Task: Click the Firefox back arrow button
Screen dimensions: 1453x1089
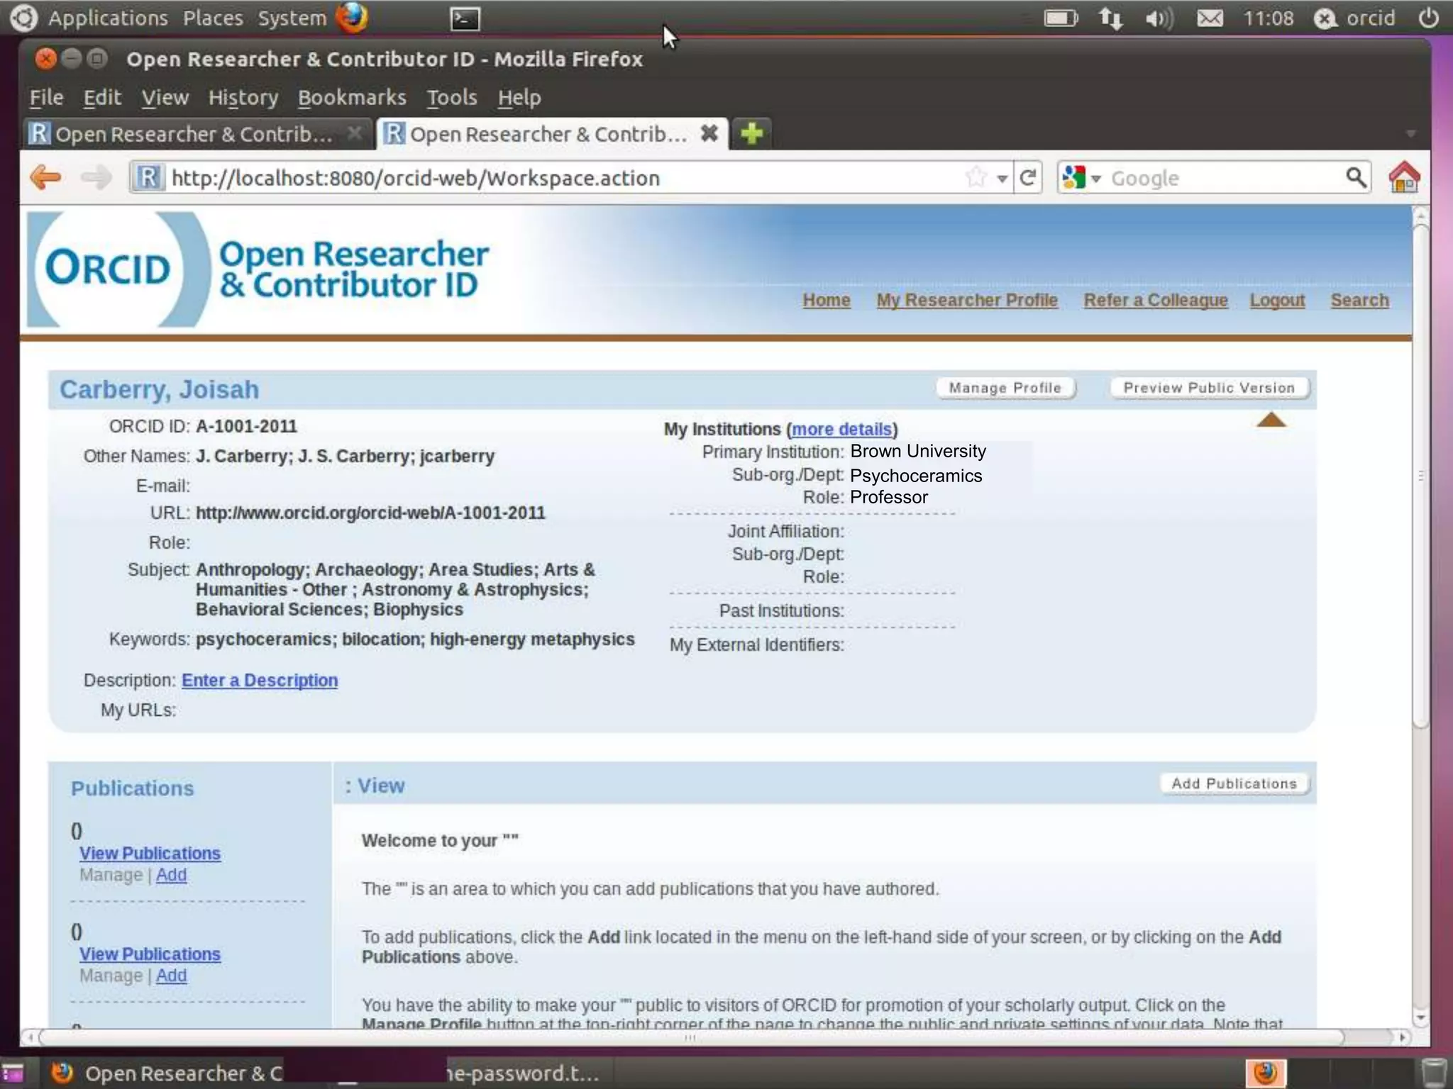Action: tap(46, 177)
